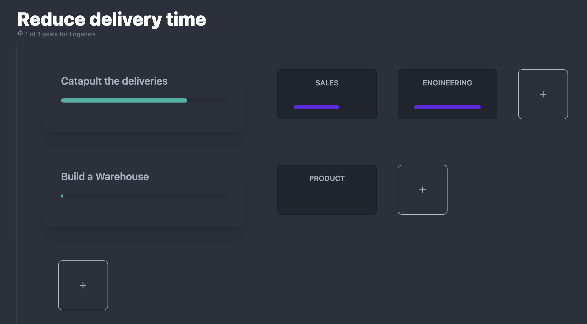Click the purple ENGINEERING progress bar
The image size is (587, 324).
pyautogui.click(x=447, y=107)
